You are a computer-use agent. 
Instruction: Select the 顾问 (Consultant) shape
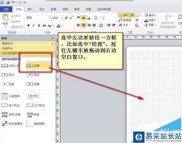(33, 75)
